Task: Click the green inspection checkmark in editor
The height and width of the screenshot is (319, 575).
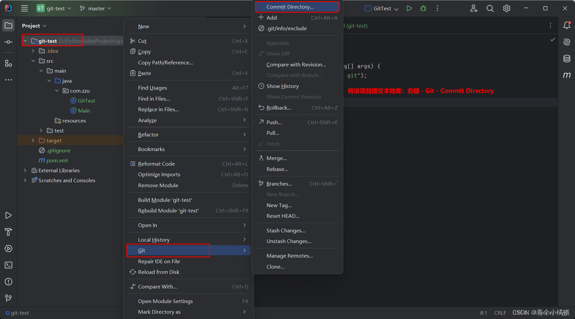Action: pyautogui.click(x=552, y=40)
